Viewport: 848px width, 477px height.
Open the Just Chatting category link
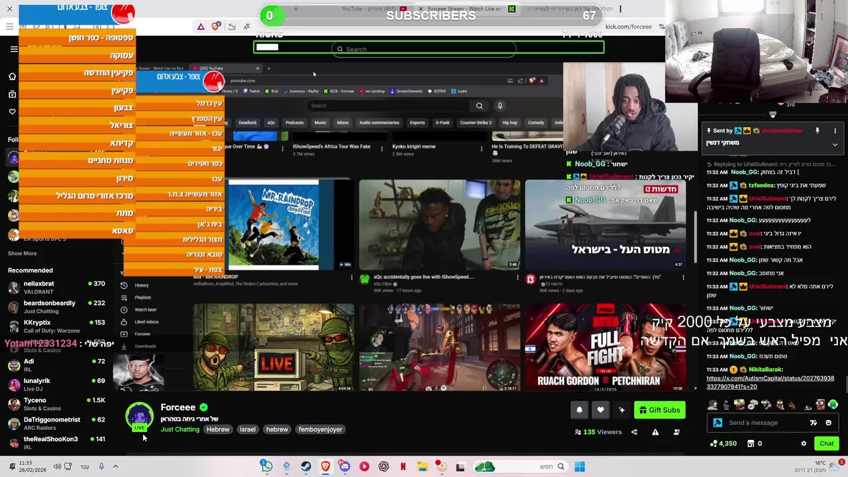180,429
